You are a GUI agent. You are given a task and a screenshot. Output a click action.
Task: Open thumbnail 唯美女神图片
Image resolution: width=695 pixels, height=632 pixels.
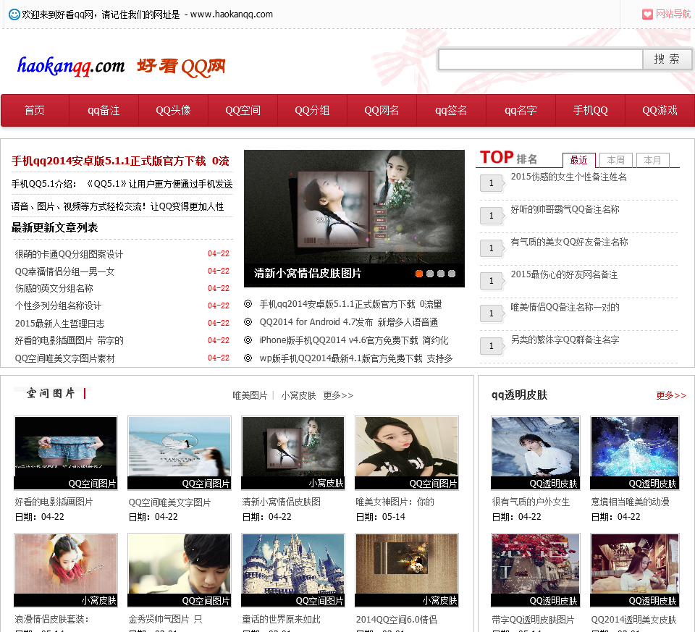coord(407,452)
